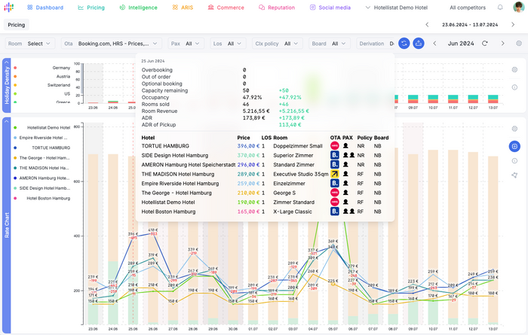Toggle The George - Hotel legend series

[x=42, y=158]
